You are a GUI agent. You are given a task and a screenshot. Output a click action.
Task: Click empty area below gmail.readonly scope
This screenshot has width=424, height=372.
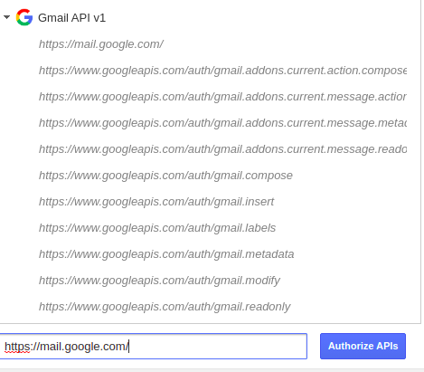click(211, 319)
